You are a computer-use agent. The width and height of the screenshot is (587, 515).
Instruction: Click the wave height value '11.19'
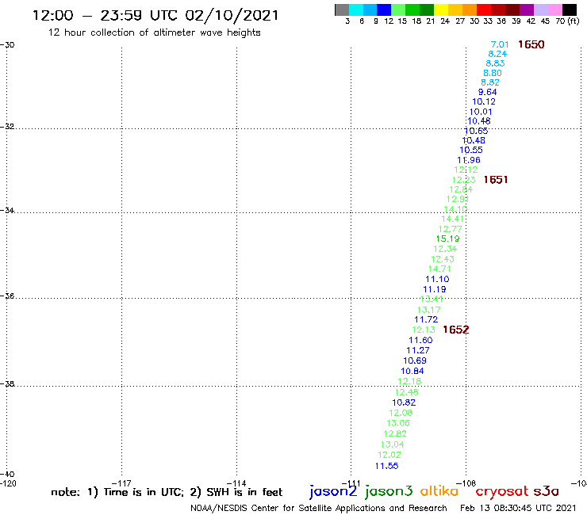(x=435, y=289)
